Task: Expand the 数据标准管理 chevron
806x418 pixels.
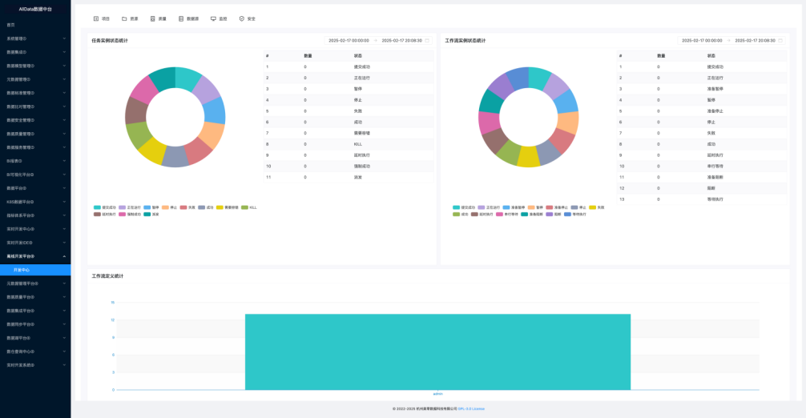Action: 64,93
